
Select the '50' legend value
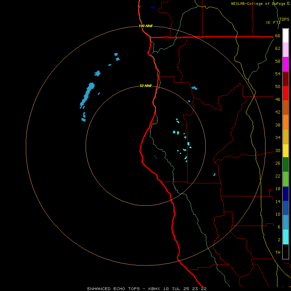point(278,86)
